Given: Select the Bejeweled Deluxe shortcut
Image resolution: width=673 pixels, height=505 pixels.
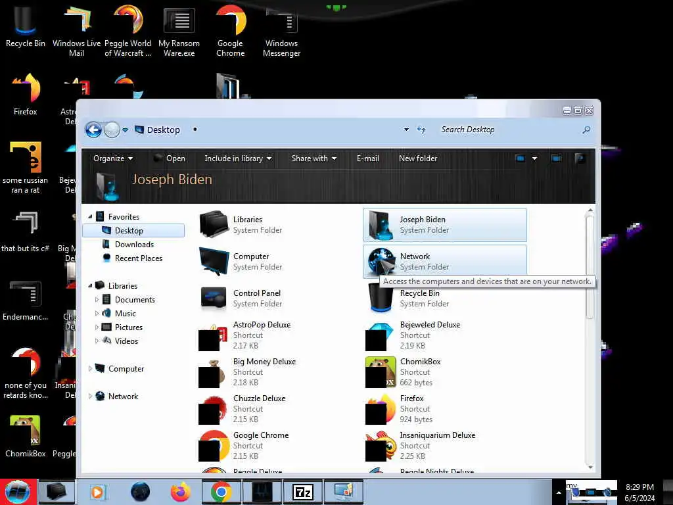Looking at the screenshot, I should click(445, 335).
